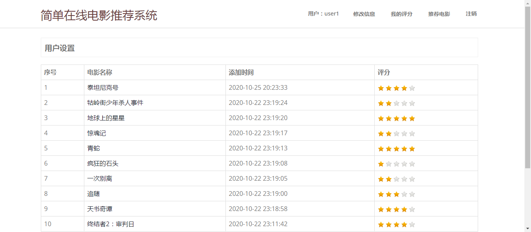
Task: Open the 推荐电影 page
Action: (x=439, y=14)
